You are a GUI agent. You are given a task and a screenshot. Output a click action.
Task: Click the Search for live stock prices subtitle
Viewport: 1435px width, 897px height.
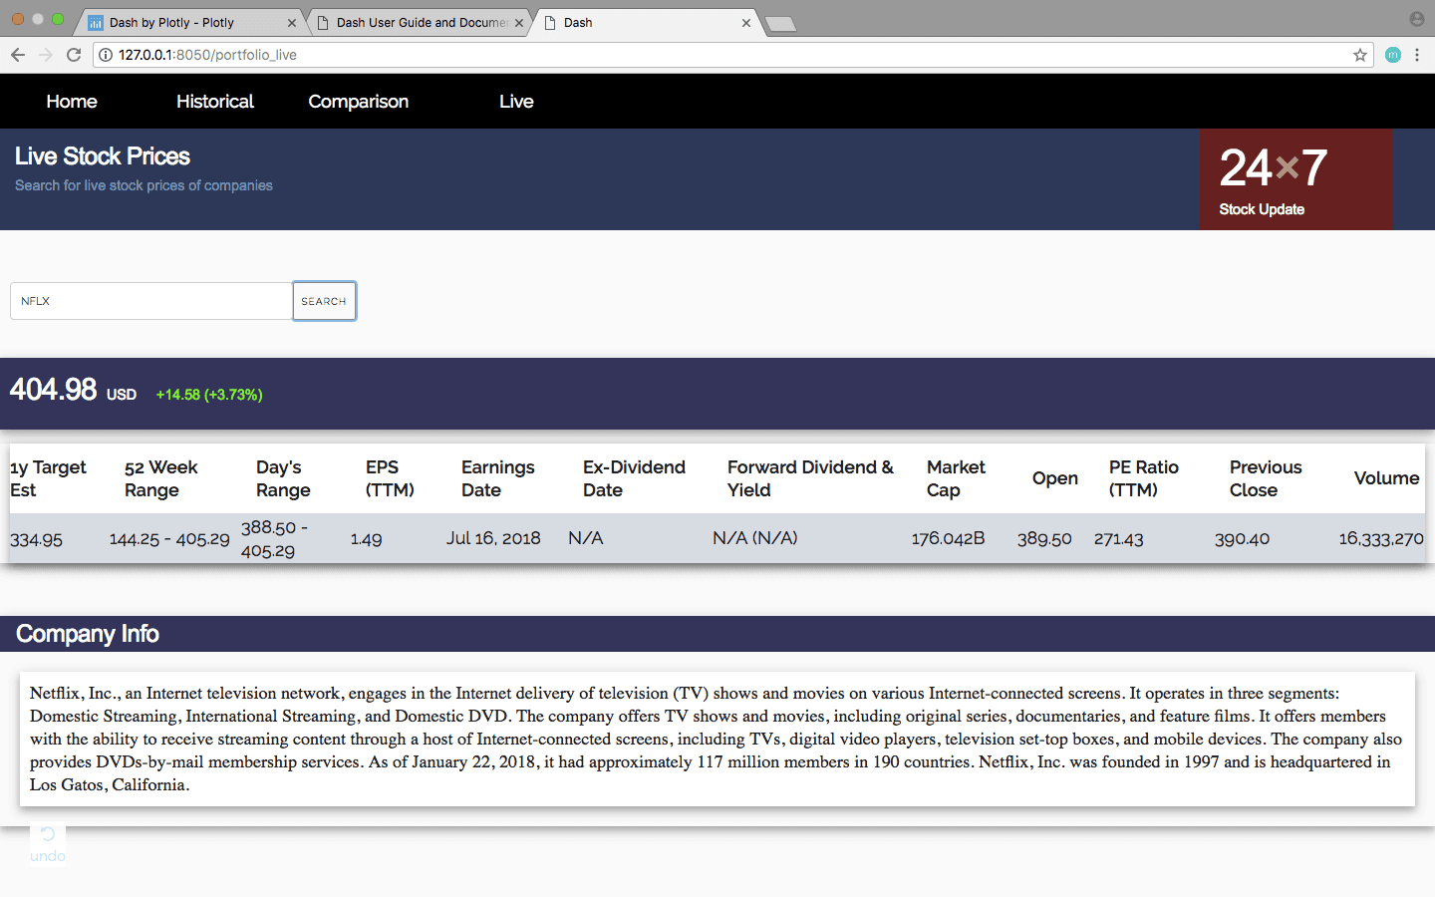pos(143,185)
